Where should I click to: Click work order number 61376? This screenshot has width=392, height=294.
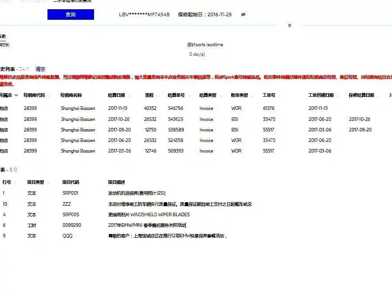[269, 108]
